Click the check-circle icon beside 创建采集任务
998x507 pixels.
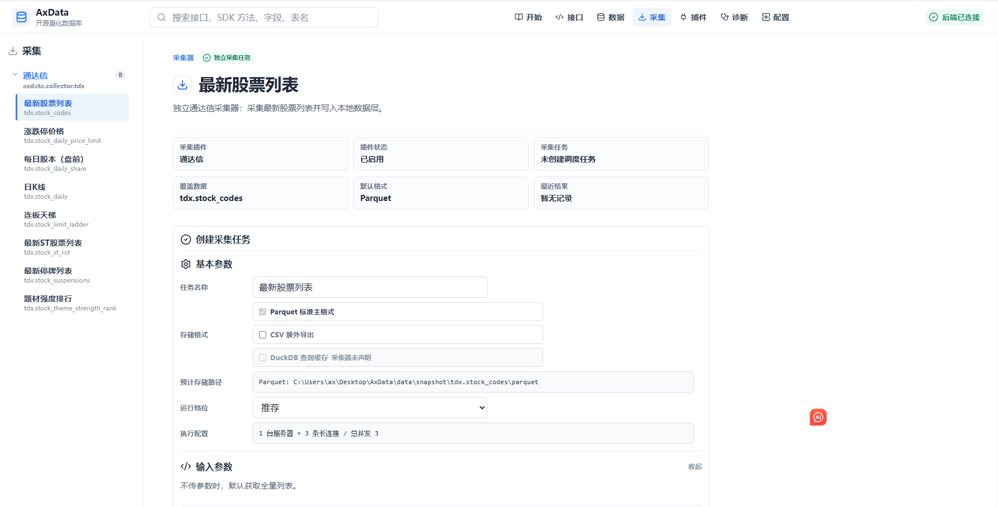click(x=186, y=240)
